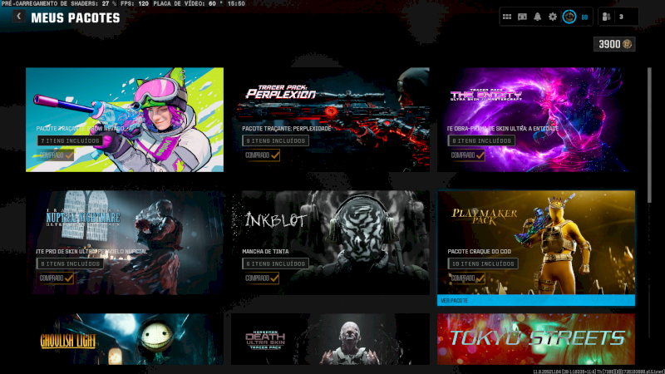Go back using the arrow beside Meus Pacotes

pyautogui.click(x=18, y=17)
